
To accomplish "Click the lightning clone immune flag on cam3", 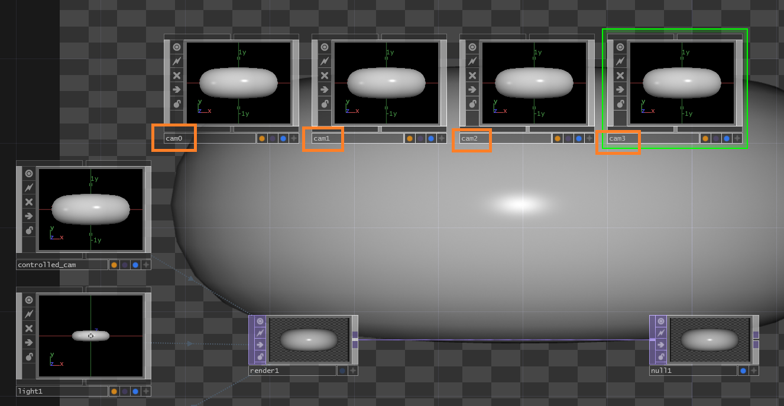I will (x=620, y=61).
